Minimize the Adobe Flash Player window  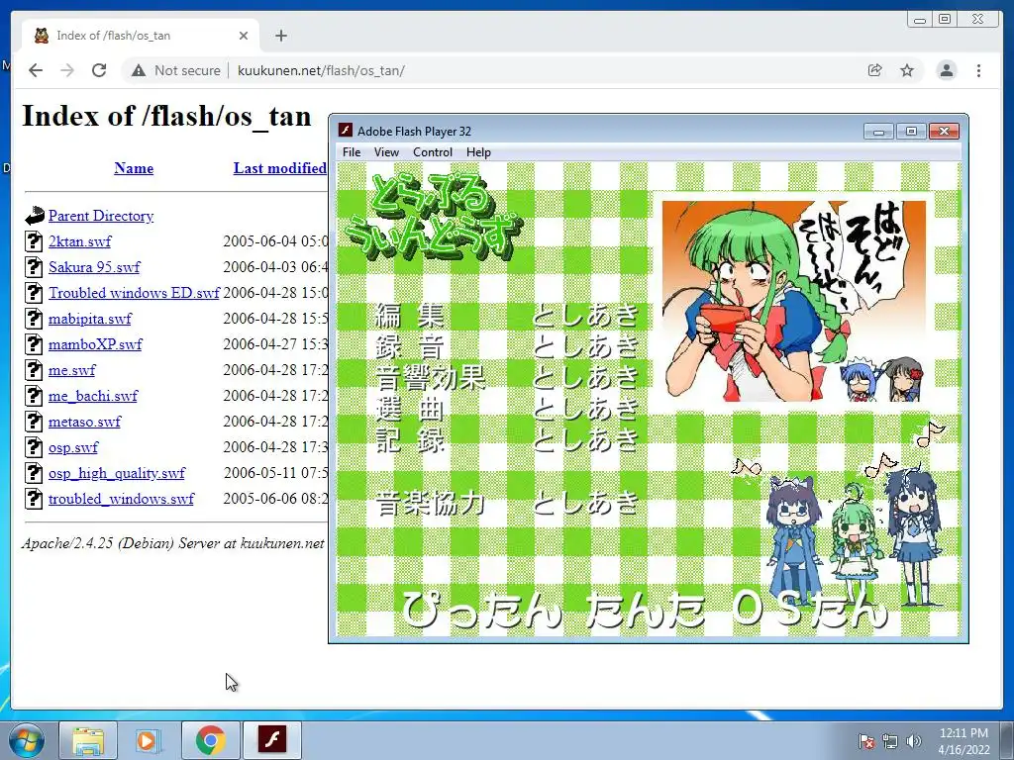878,132
